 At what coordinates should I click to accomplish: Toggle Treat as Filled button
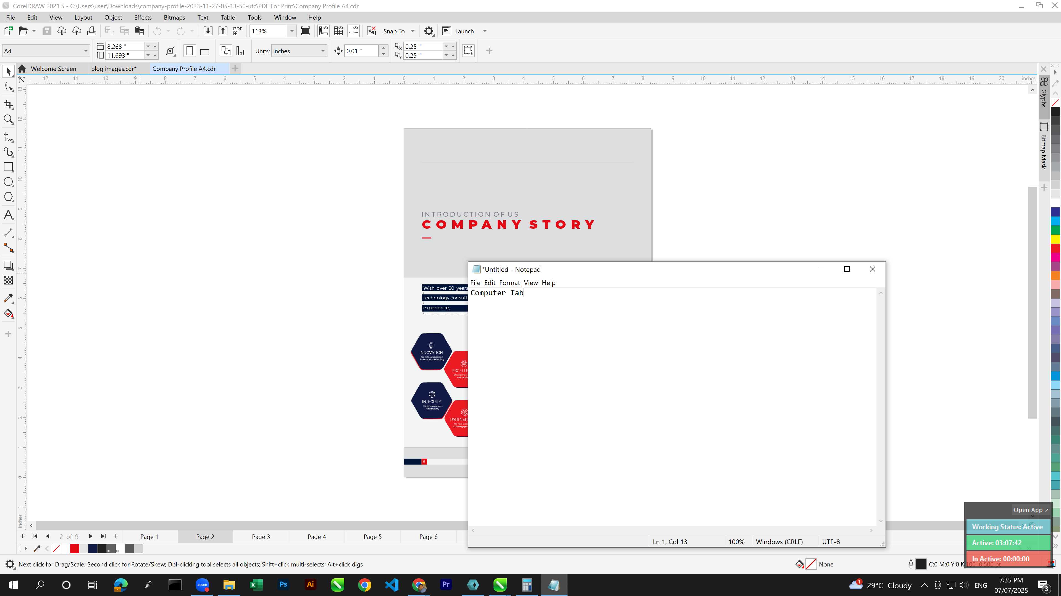coord(468,51)
